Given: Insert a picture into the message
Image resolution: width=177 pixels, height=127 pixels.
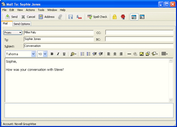Looking at the screenshot, I should click(x=142, y=54).
